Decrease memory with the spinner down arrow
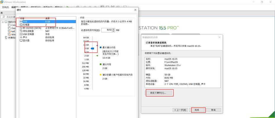 coord(114,31)
